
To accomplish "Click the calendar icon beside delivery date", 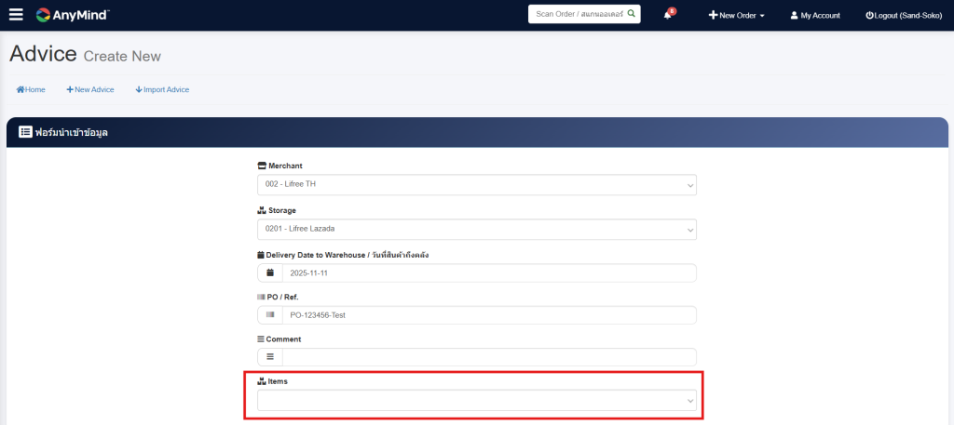I will click(270, 272).
